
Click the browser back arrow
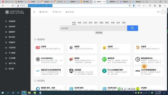pos(3,6)
